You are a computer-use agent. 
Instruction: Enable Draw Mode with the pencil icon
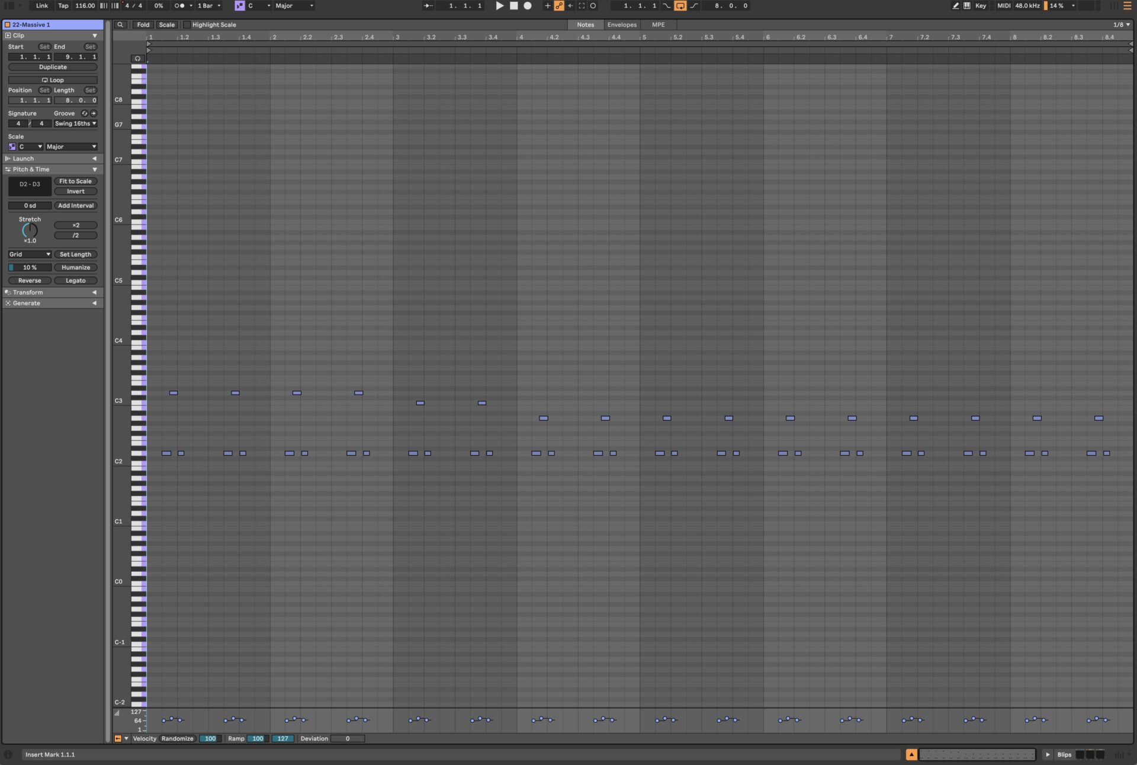[955, 6]
